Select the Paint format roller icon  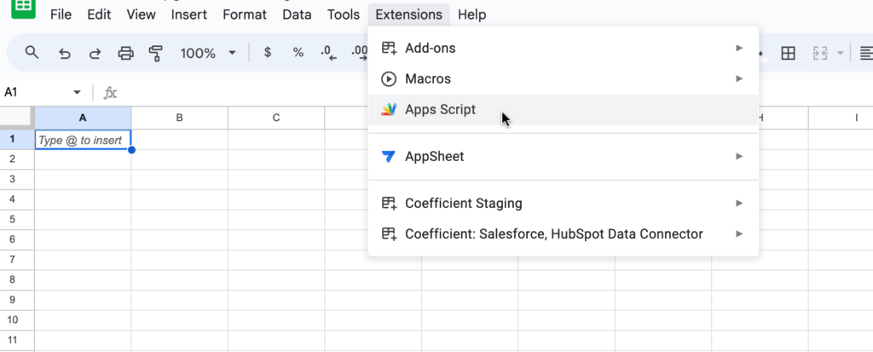click(156, 54)
